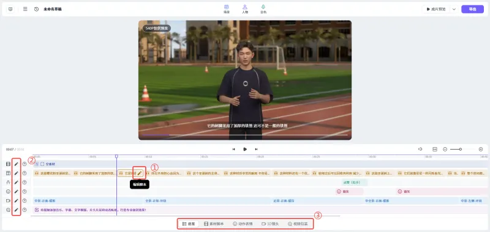Switch to the 视频包装 tab

pyautogui.click(x=298, y=223)
